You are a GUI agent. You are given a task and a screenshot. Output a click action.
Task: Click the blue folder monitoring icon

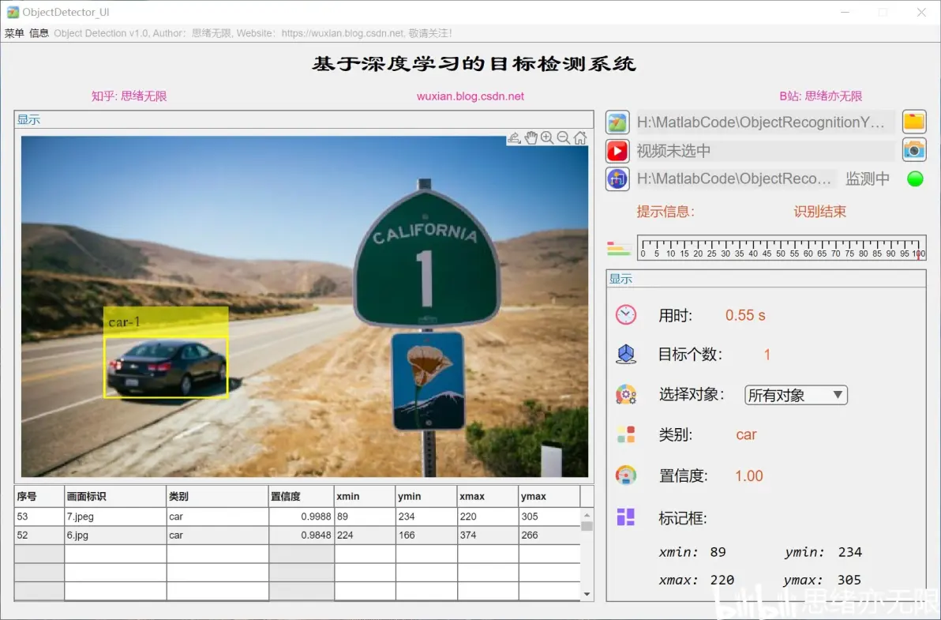click(x=617, y=178)
